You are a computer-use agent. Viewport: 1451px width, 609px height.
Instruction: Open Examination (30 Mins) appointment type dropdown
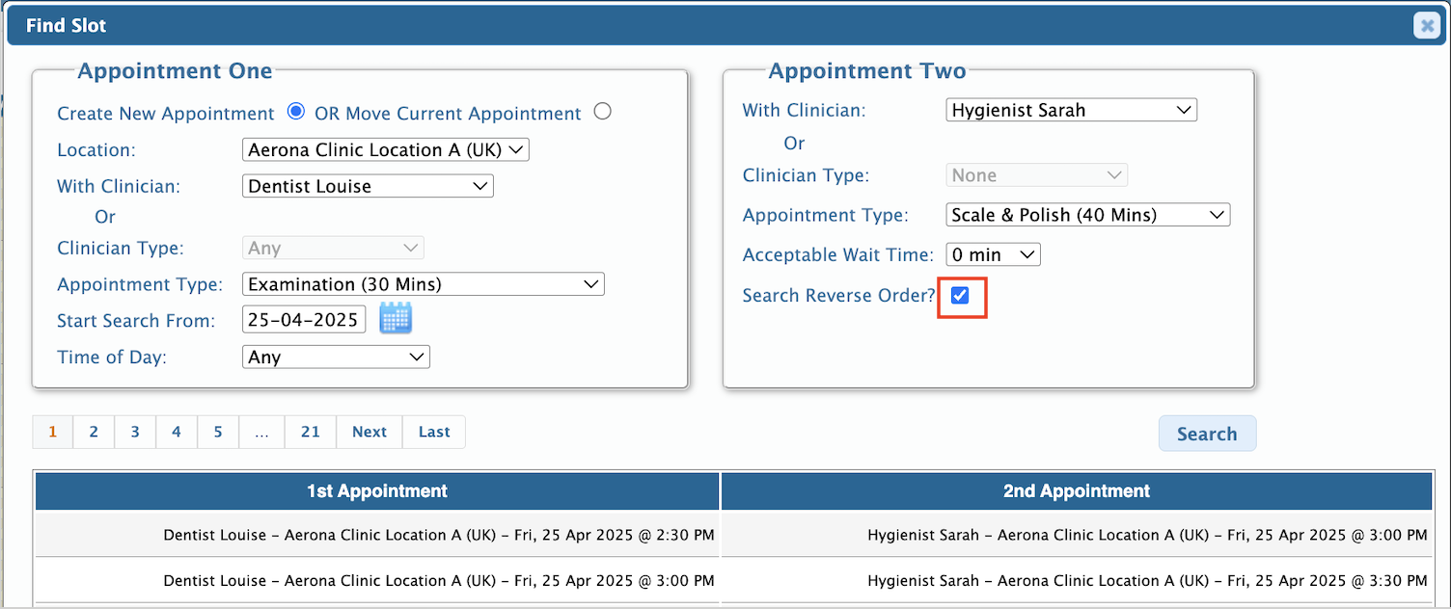(424, 284)
